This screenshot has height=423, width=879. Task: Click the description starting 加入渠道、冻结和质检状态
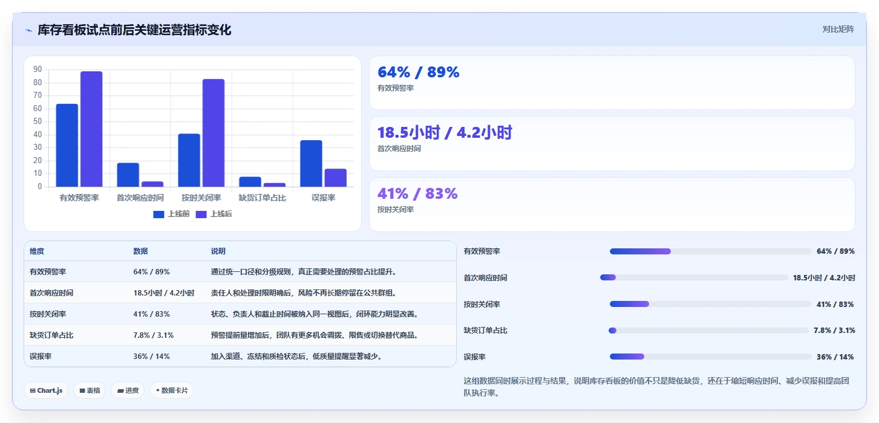(x=296, y=357)
